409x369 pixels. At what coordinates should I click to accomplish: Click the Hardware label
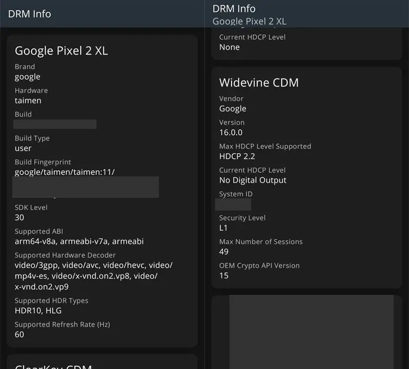[31, 90]
